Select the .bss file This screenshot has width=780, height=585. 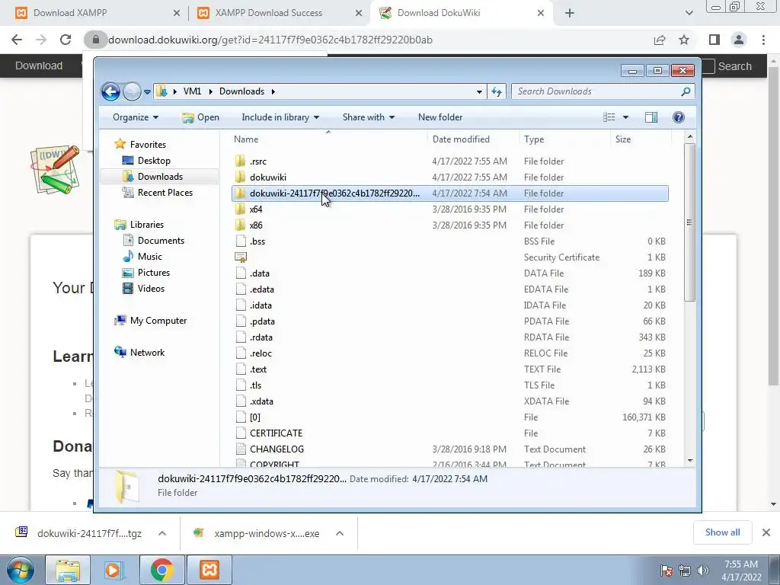click(449, 241)
